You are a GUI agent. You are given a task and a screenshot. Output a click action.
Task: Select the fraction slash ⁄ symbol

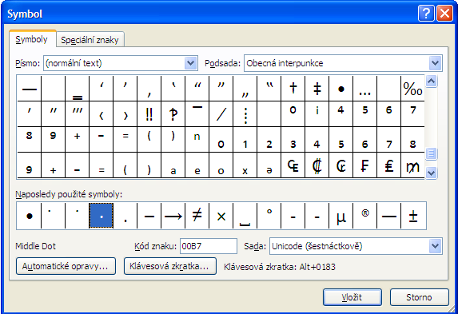pos(221,114)
